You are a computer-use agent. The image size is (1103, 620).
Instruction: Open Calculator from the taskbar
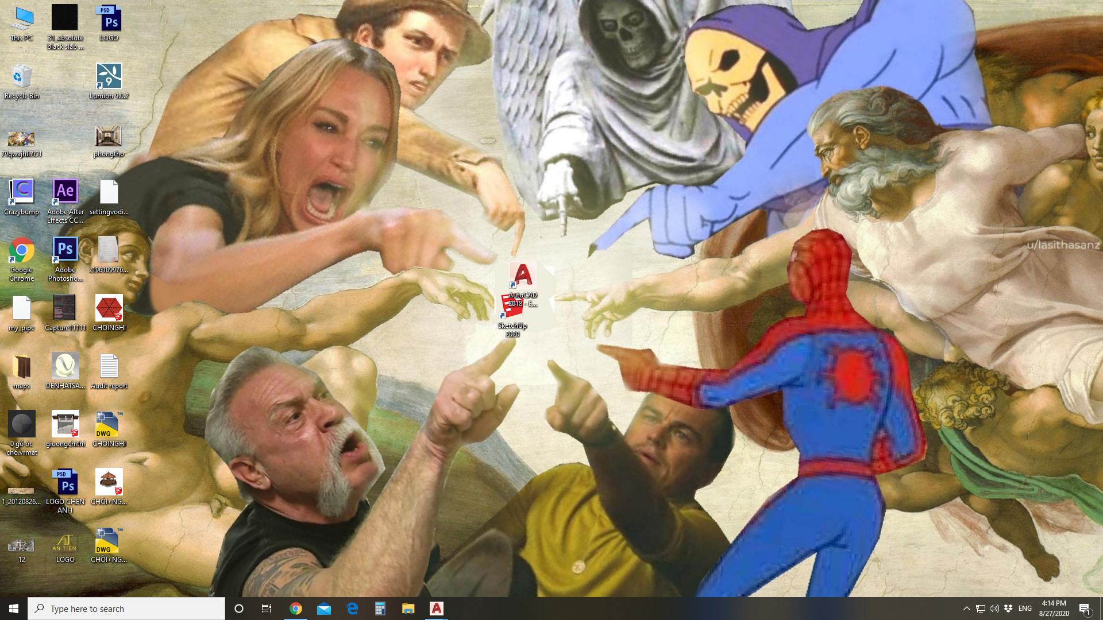click(x=380, y=609)
